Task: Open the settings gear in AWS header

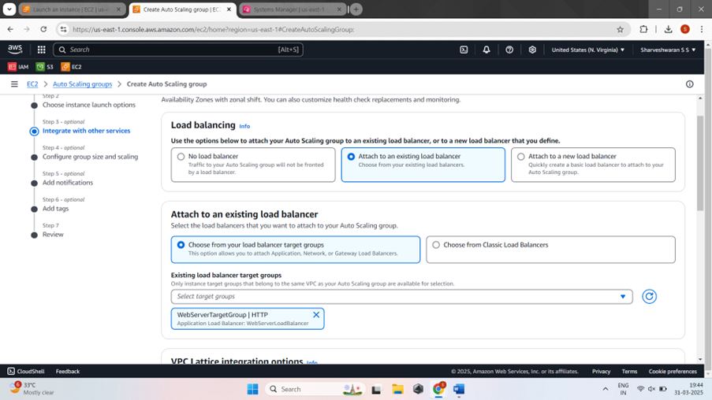Action: pos(532,50)
